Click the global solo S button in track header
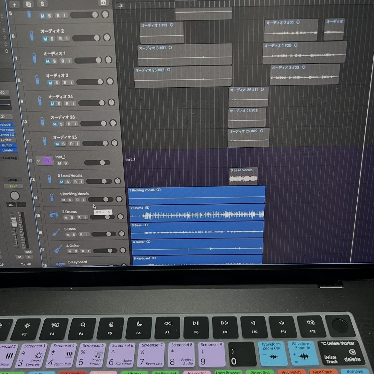Image resolution: width=374 pixels, height=374 pixels. tap(42, 4)
